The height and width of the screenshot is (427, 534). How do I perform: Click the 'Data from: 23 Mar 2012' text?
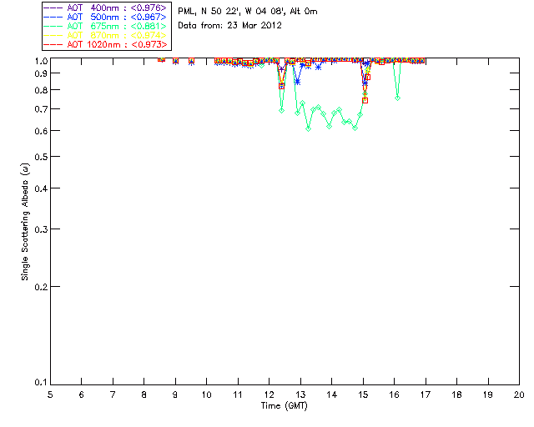tap(230, 26)
